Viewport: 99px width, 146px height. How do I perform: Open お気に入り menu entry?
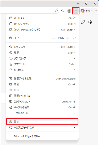tap(42, 47)
